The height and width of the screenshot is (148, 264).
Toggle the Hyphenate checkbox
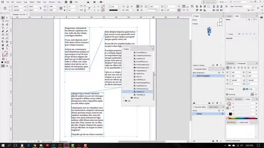click(227, 95)
